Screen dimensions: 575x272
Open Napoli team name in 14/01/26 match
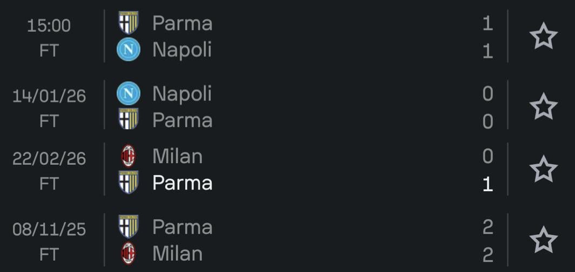pyautogui.click(x=182, y=94)
